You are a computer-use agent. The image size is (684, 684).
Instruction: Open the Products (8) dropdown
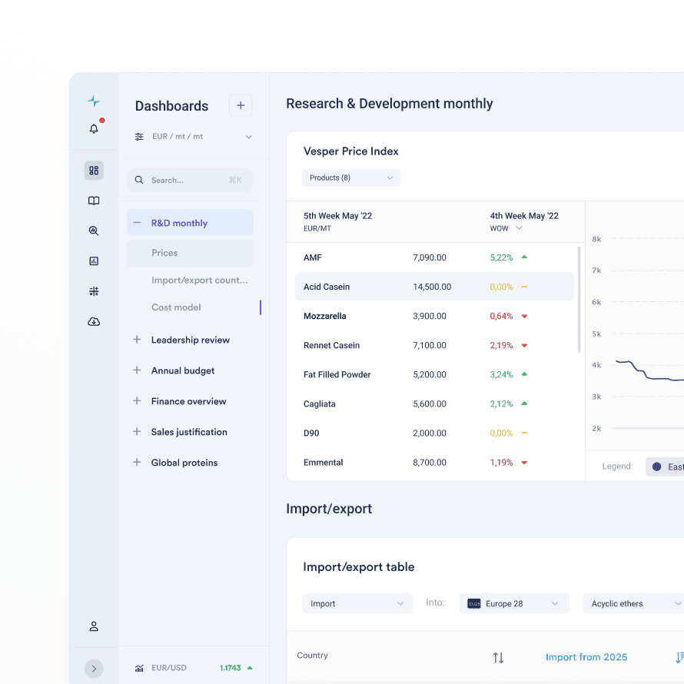(351, 178)
